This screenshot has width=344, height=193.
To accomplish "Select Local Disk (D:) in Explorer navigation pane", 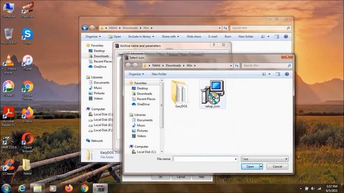I will pos(101,120).
